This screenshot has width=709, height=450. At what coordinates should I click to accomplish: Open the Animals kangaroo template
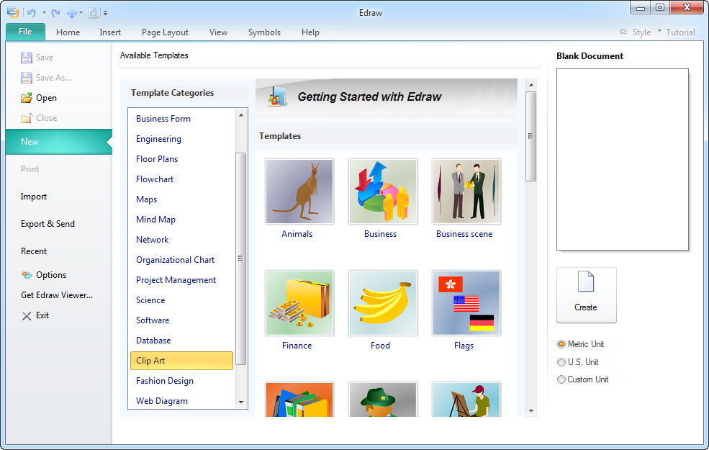(x=299, y=192)
